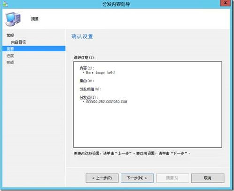Close the 分发内容向导 window
Screen dimensions: 234x191
[x=225, y=3]
